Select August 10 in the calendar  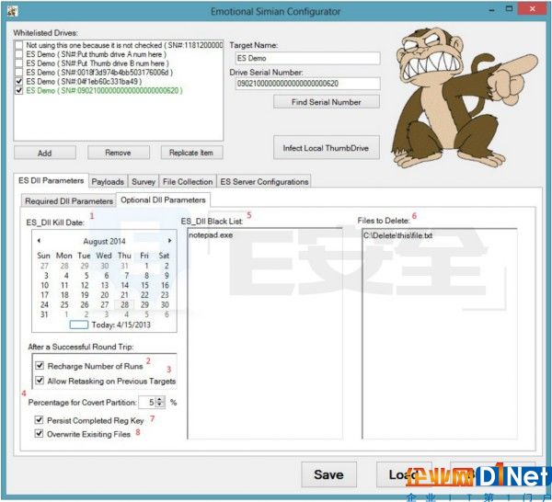click(45, 285)
